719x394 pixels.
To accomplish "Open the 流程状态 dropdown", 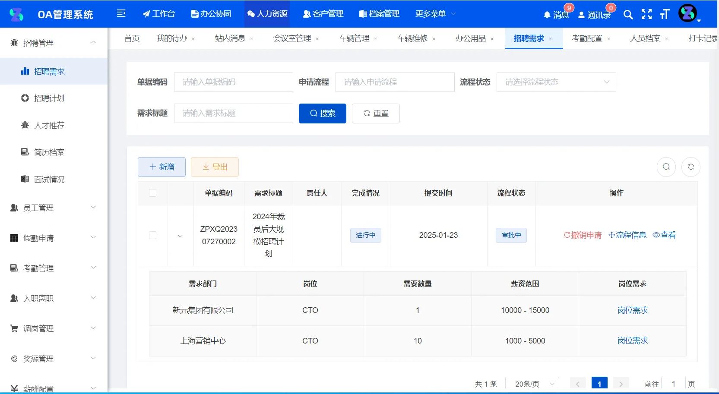I will coord(556,82).
